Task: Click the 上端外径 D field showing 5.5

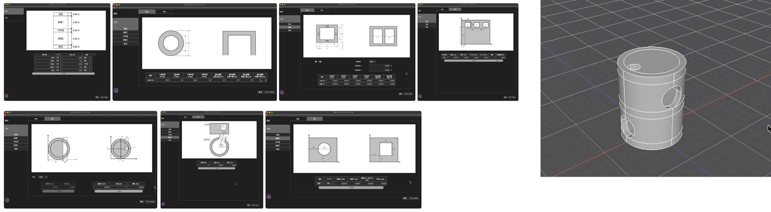Action: pyautogui.click(x=162, y=80)
